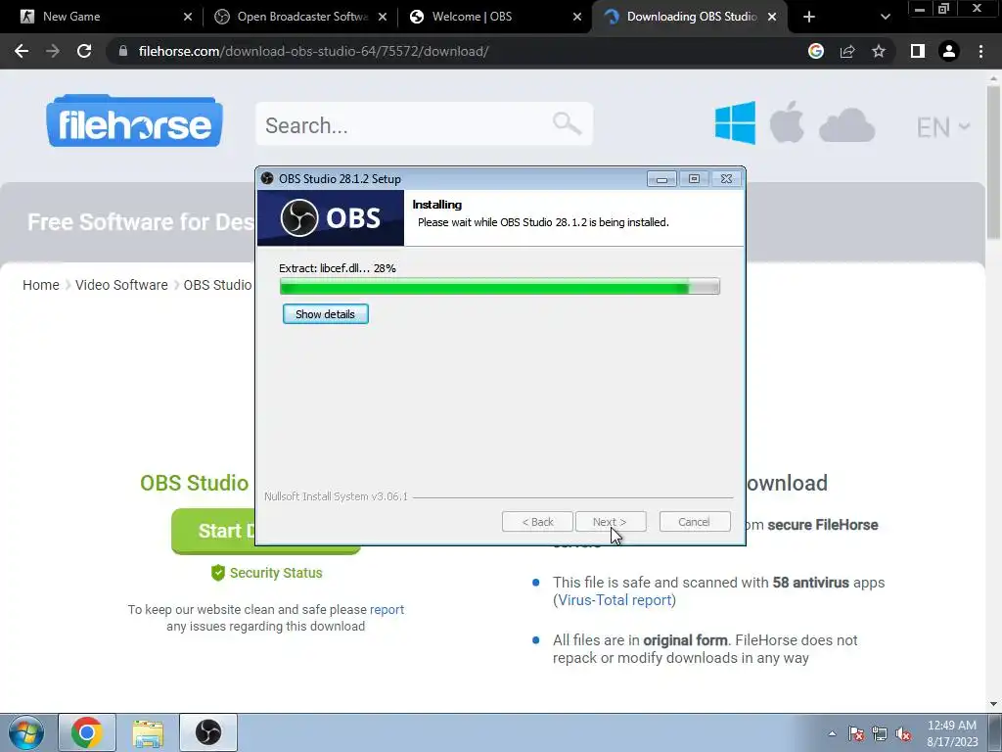The width and height of the screenshot is (1002, 752).
Task: Click the search magnifier icon
Action: pyautogui.click(x=567, y=122)
